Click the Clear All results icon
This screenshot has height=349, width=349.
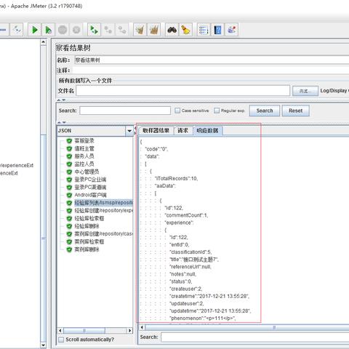point(154,30)
